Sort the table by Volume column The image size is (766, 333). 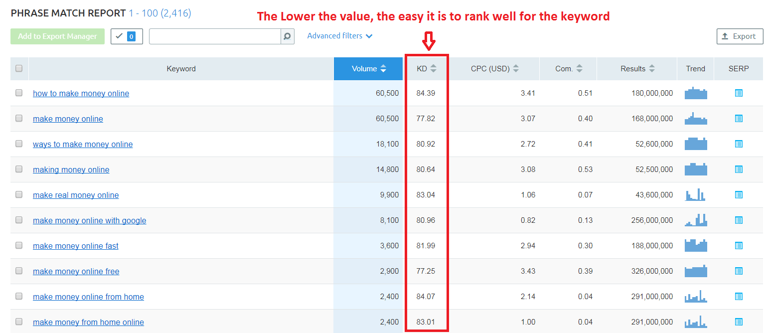click(x=368, y=69)
